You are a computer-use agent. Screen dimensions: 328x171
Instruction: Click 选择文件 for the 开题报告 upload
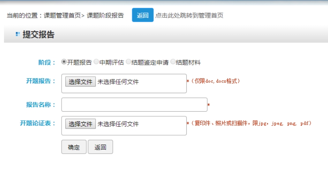pos(81,82)
